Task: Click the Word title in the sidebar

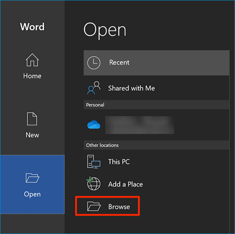Action: (32, 27)
